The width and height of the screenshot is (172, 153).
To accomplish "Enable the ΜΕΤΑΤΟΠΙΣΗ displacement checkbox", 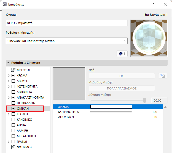I will click(13, 136).
